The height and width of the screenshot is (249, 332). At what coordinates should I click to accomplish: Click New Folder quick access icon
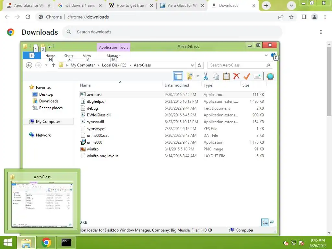[x=43, y=47]
